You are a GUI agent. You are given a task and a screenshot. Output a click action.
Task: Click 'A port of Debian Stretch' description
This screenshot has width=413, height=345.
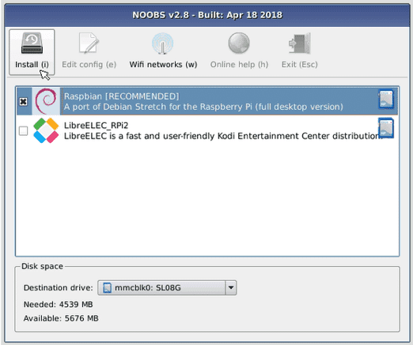pos(203,107)
